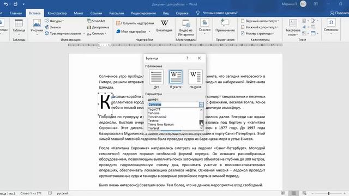Collapse the Шрифт font dropdown arrow
This screenshot has height=196, width=349.
click(x=201, y=104)
